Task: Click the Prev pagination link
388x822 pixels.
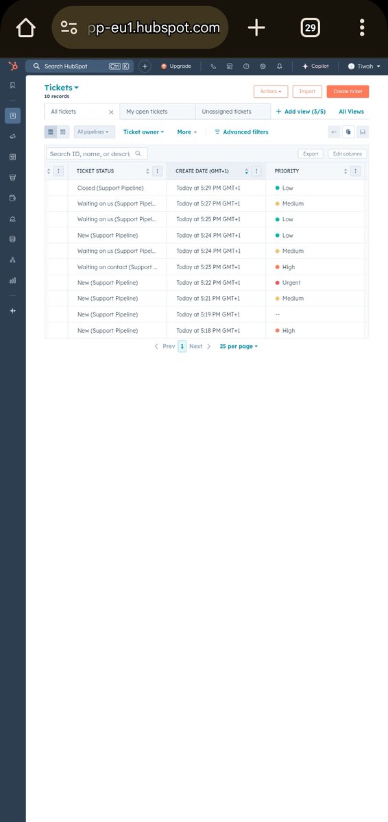Action: coord(165,347)
